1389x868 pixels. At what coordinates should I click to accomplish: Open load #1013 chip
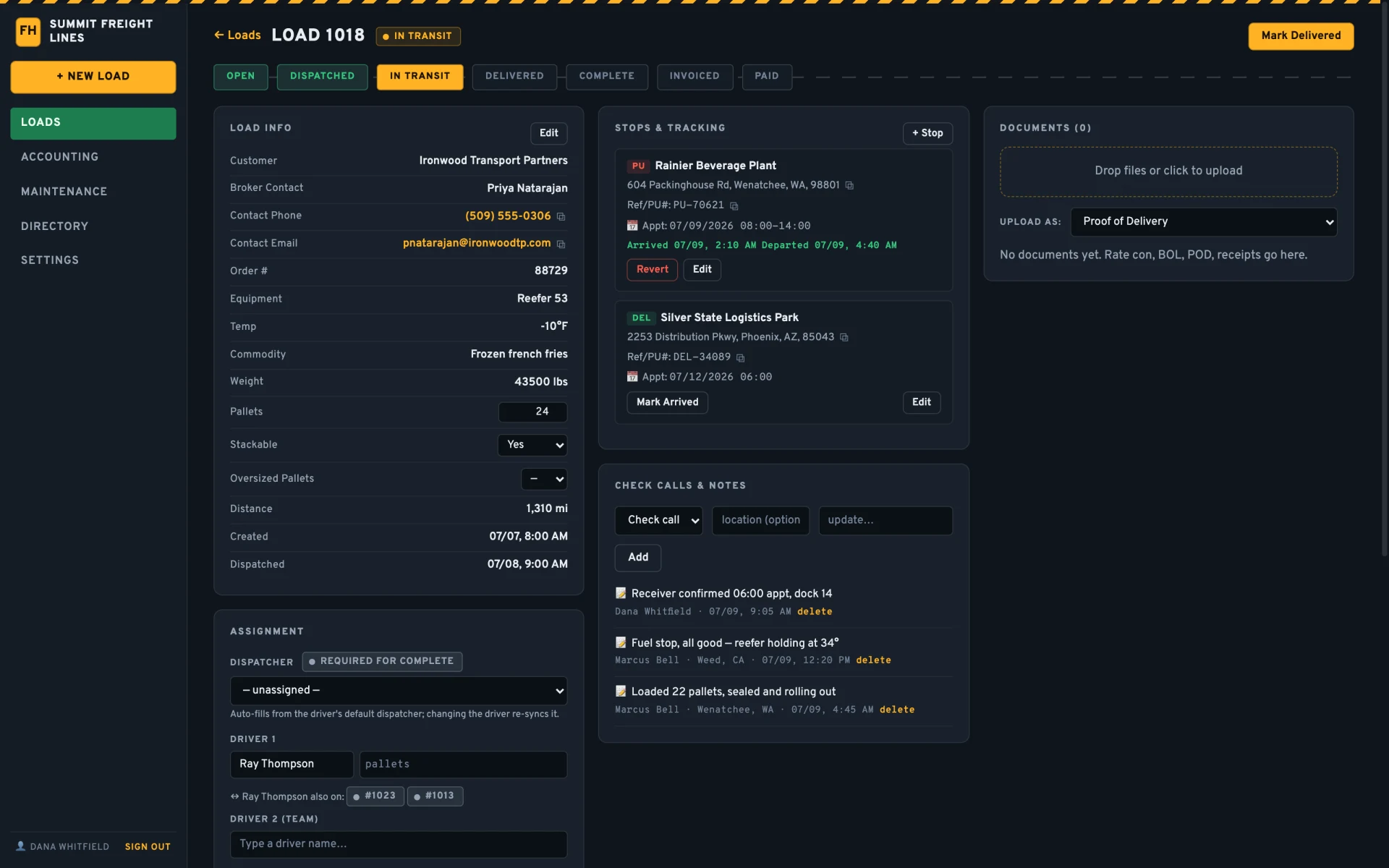(x=436, y=796)
